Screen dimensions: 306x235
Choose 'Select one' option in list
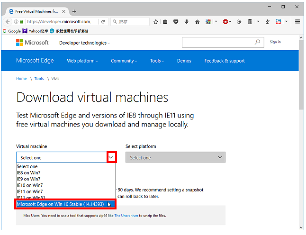click(x=66, y=166)
